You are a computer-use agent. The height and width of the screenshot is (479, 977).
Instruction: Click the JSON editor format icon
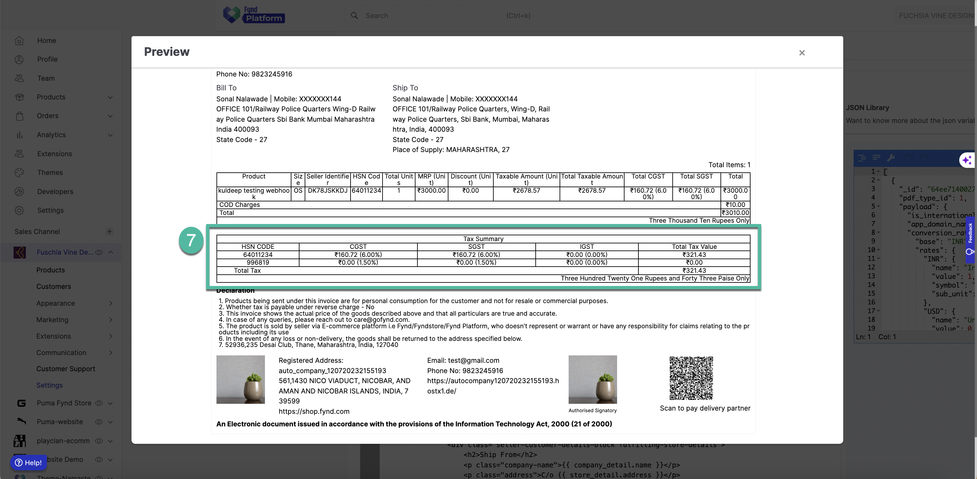(x=862, y=158)
